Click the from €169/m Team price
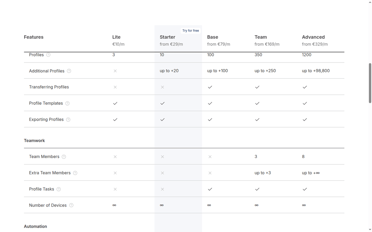Image resolution: width=372 pixels, height=232 pixels. click(267, 44)
